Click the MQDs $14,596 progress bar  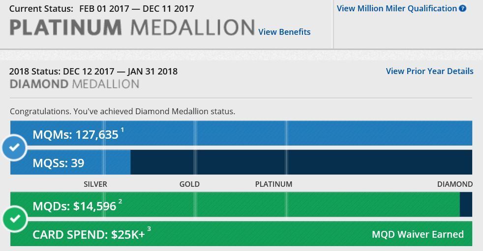(295, 205)
